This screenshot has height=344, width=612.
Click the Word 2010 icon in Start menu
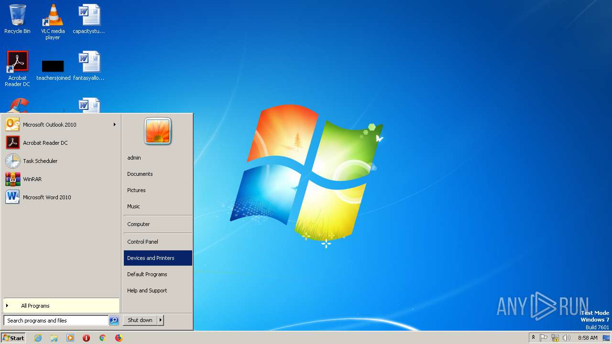12,197
